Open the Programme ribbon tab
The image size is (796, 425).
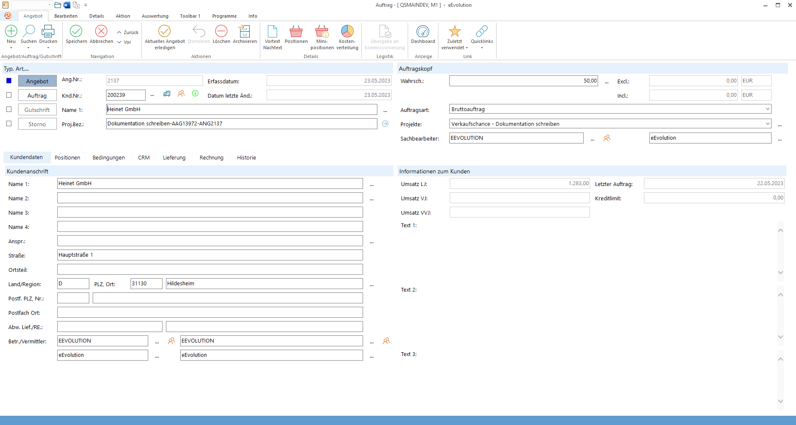coord(224,16)
